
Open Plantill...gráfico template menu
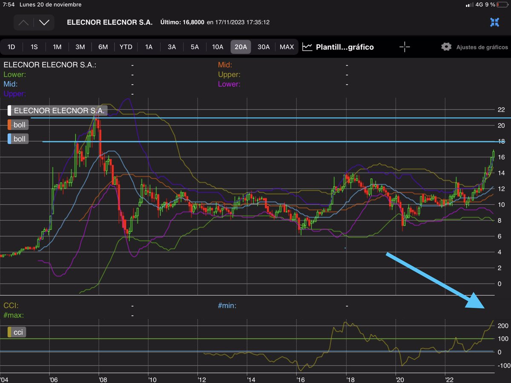[345, 47]
